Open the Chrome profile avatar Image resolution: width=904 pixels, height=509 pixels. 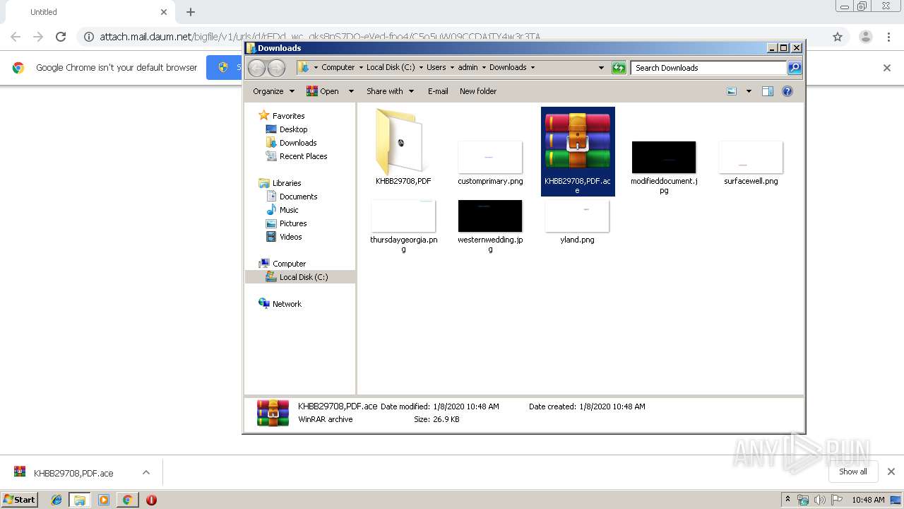click(x=865, y=37)
